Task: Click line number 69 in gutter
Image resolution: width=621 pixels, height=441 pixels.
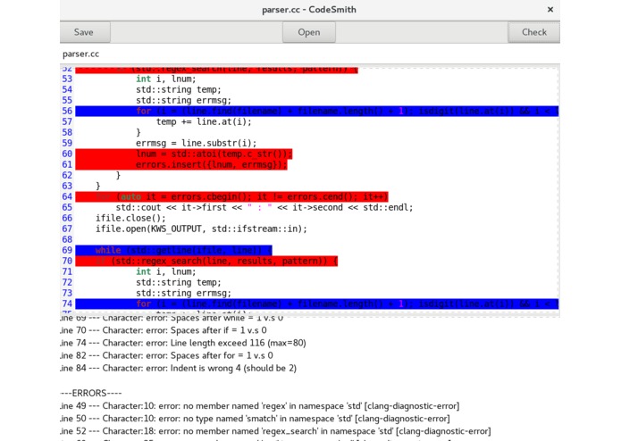Action: click(67, 250)
